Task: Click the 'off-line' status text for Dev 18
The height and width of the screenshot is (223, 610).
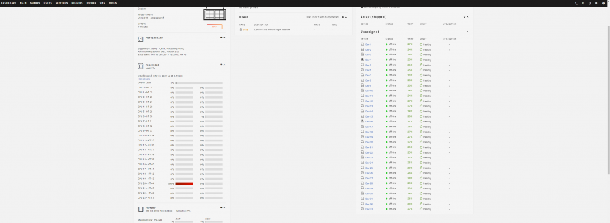Action: coord(392,132)
